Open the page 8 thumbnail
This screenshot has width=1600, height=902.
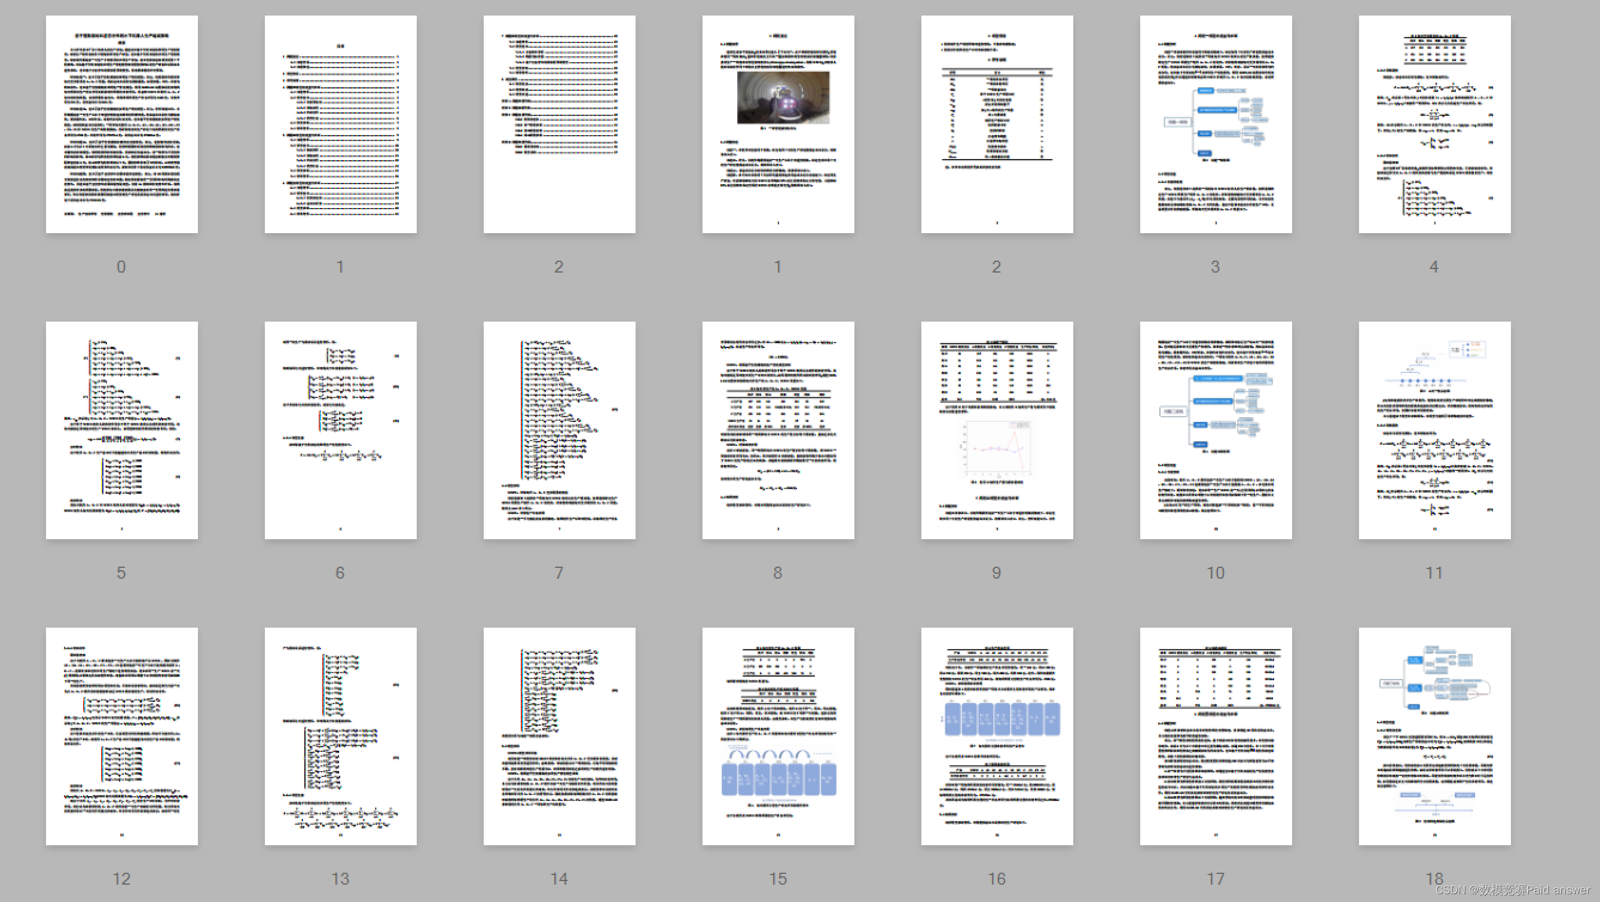point(778,430)
